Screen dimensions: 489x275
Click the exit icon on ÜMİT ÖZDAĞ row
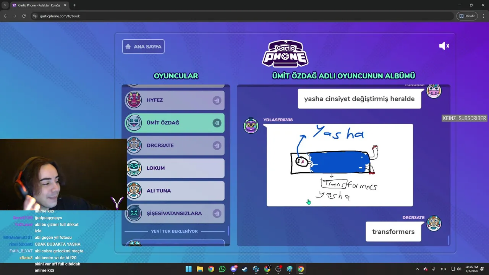pyautogui.click(x=217, y=123)
